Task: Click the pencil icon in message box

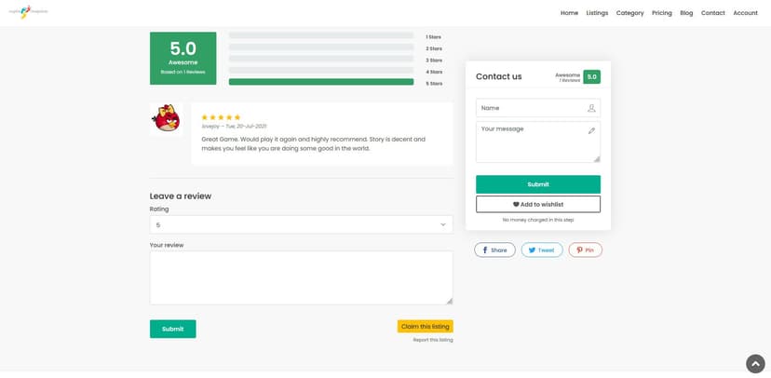Action: tap(591, 130)
